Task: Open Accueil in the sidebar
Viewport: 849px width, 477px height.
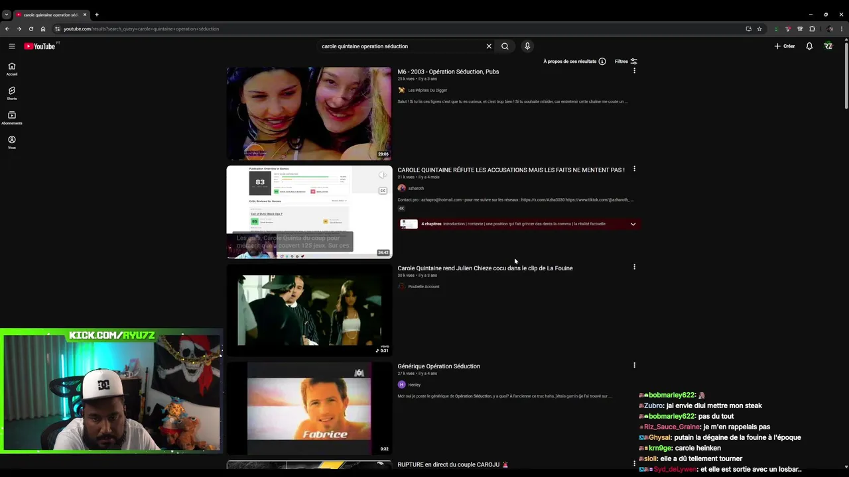Action: coord(11,69)
